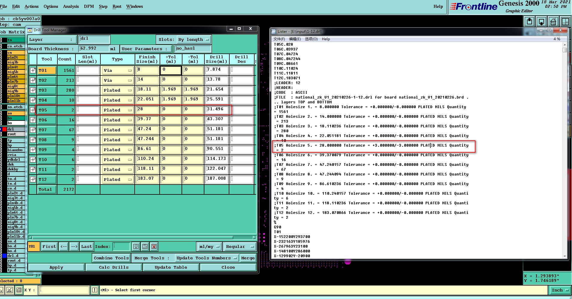Toggle the plus box for tool T12
Image resolution: width=572 pixels, height=299 pixels.
point(33,179)
